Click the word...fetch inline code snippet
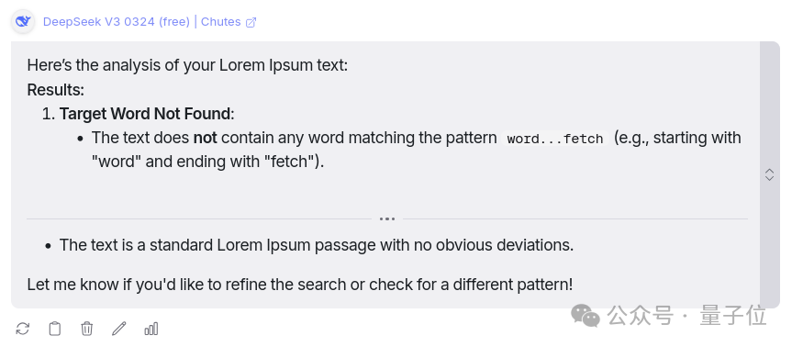This screenshot has height=347, width=792. (555, 139)
